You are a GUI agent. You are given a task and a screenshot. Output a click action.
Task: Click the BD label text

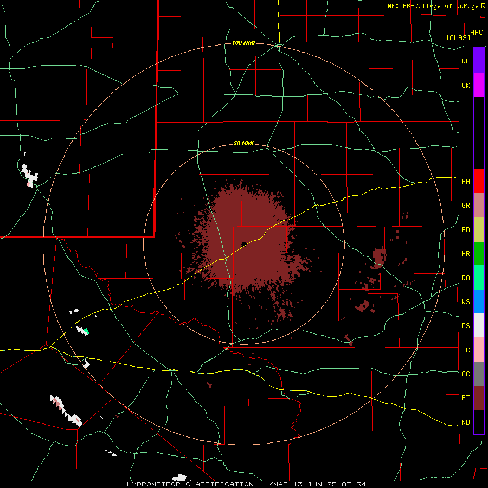click(465, 230)
